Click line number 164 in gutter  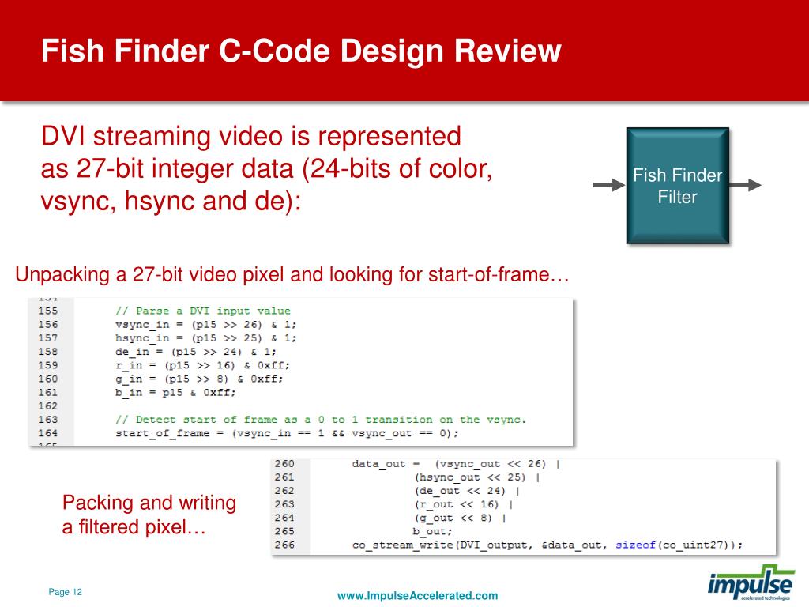pyautogui.click(x=48, y=433)
